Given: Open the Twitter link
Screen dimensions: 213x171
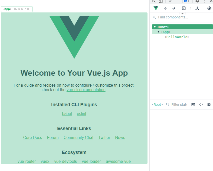Looking at the screenshot, I should [x=104, y=137].
